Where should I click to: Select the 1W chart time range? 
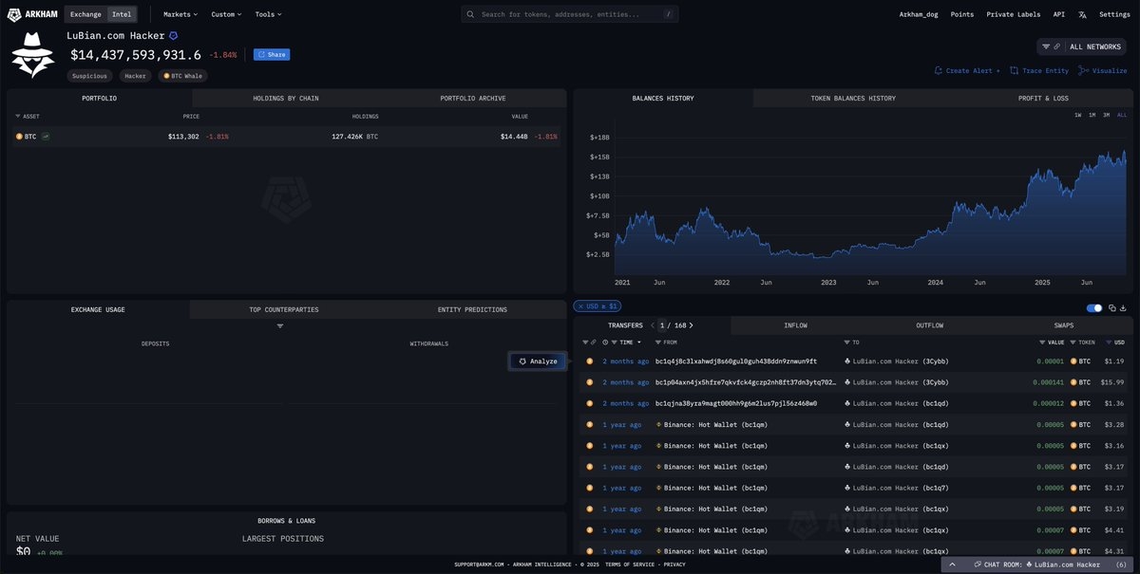pos(1077,115)
